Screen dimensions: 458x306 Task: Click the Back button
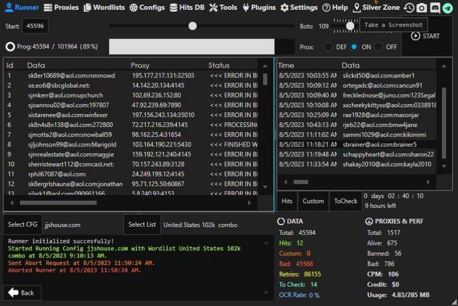point(21,293)
